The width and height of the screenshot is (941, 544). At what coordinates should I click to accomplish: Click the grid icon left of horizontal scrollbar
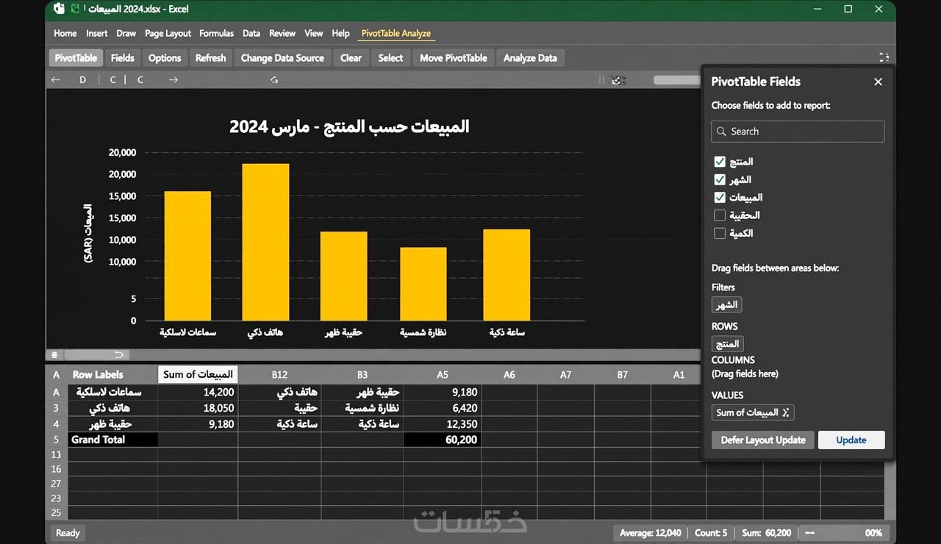tap(54, 354)
